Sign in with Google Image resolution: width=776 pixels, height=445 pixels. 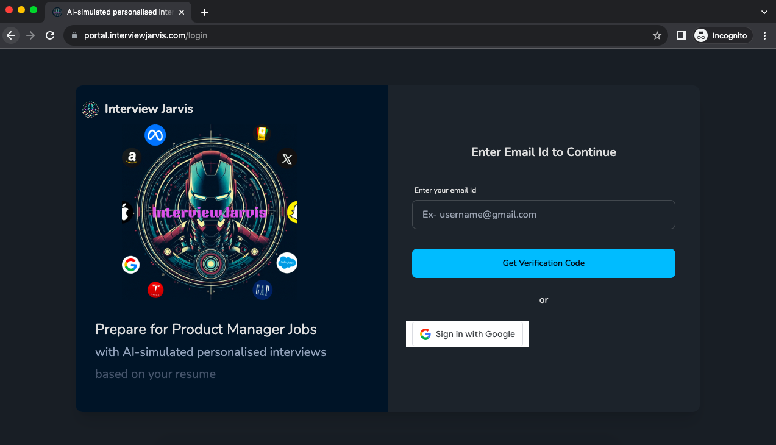(468, 334)
